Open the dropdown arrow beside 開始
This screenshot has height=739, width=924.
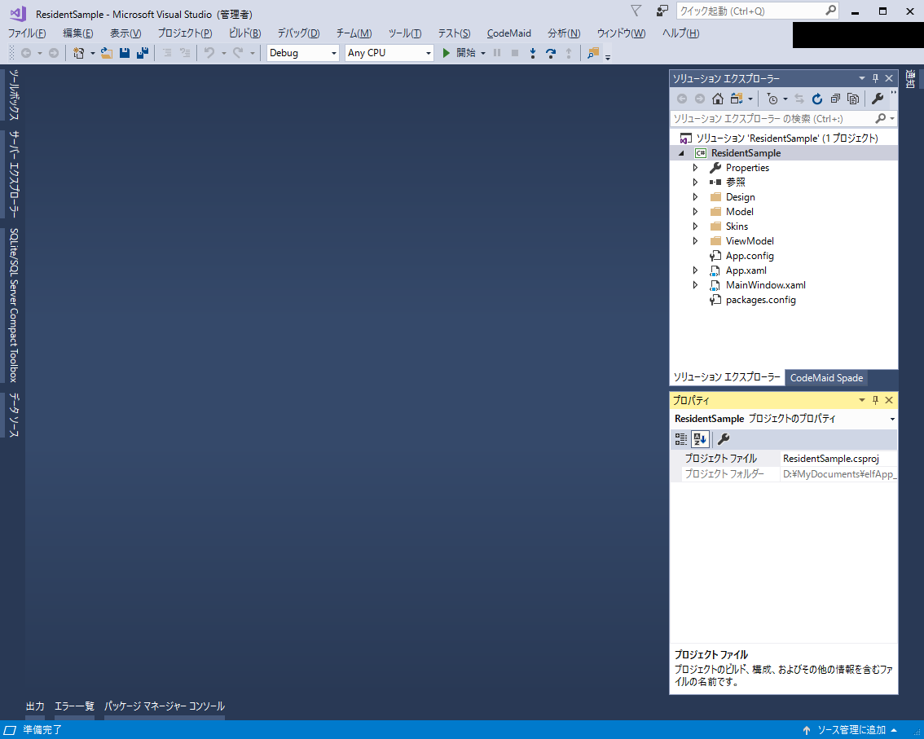point(483,53)
